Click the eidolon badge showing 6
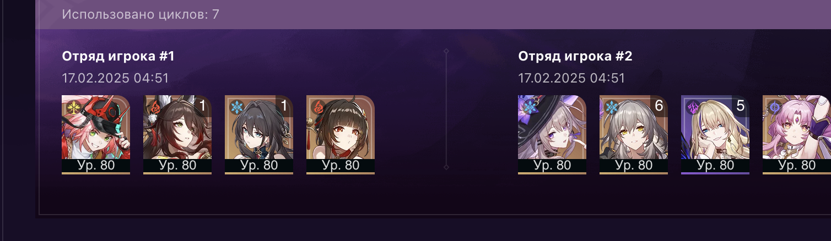This screenshot has height=241, width=831. (659, 106)
